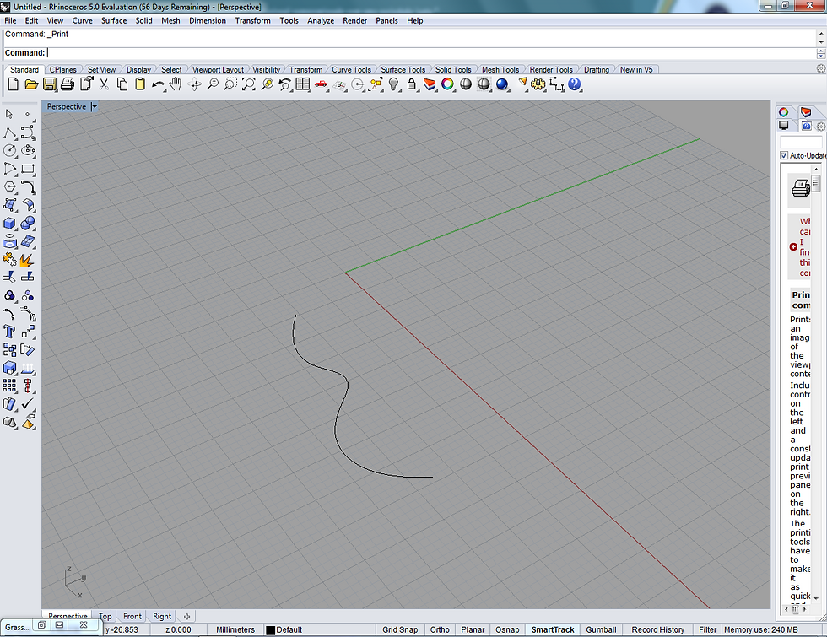Open the Default layer selector in status bar
The image size is (827, 637).
(x=289, y=629)
